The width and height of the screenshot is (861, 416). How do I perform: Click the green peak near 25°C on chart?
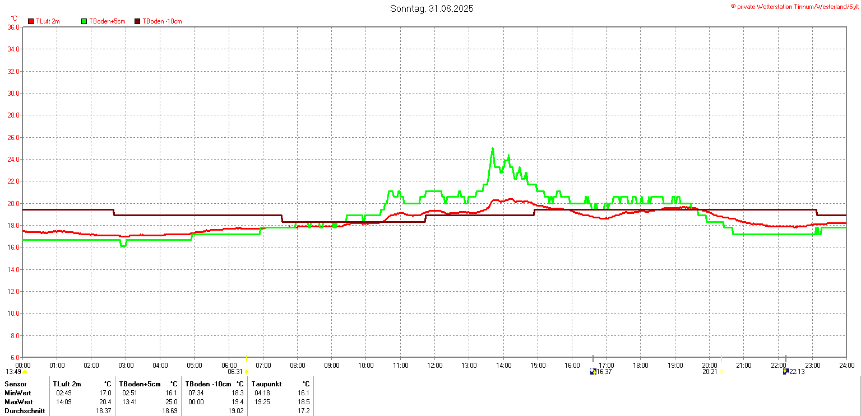(493, 149)
